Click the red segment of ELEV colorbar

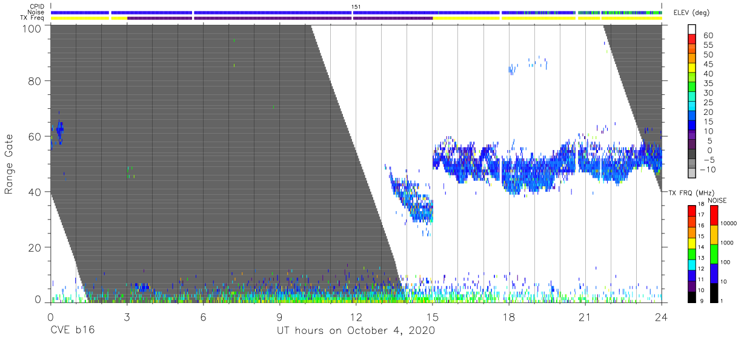[x=692, y=39]
